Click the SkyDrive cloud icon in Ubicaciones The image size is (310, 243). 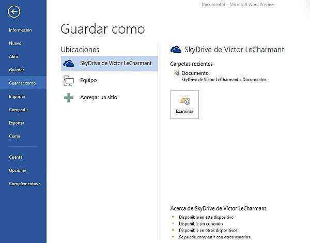pos(69,63)
